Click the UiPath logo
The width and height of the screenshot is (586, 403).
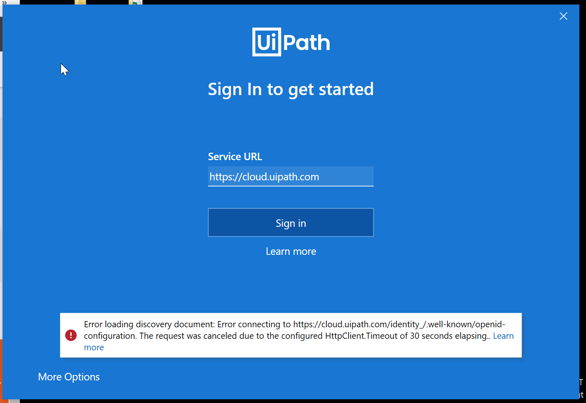click(291, 42)
